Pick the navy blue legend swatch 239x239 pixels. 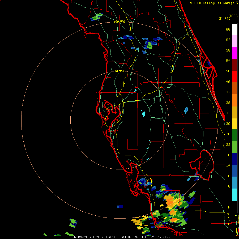pos(234,159)
